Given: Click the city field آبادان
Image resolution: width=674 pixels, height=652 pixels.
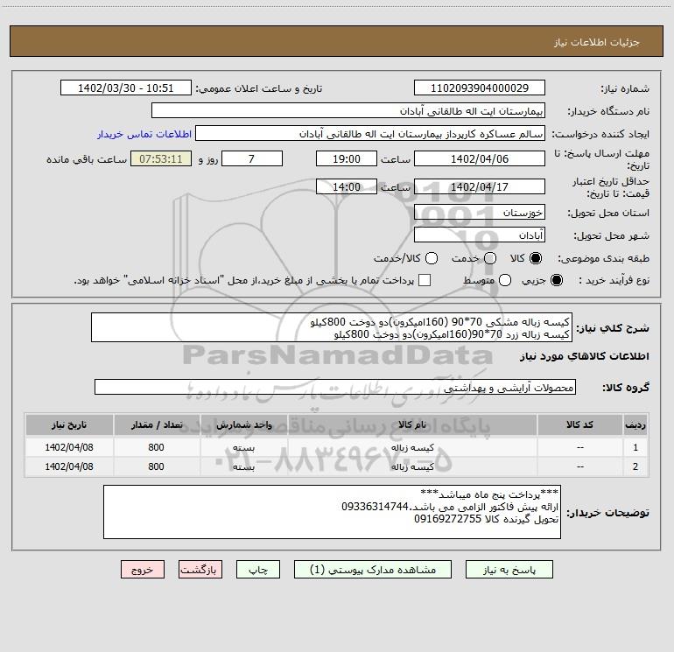Looking at the screenshot, I should 480,235.
